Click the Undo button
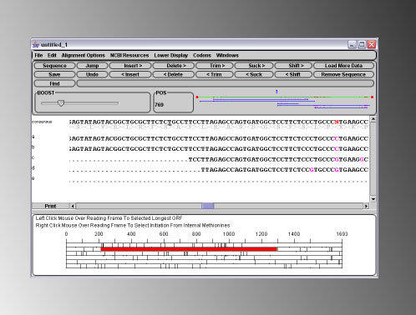Screen dimensions: 416x315 92,74
